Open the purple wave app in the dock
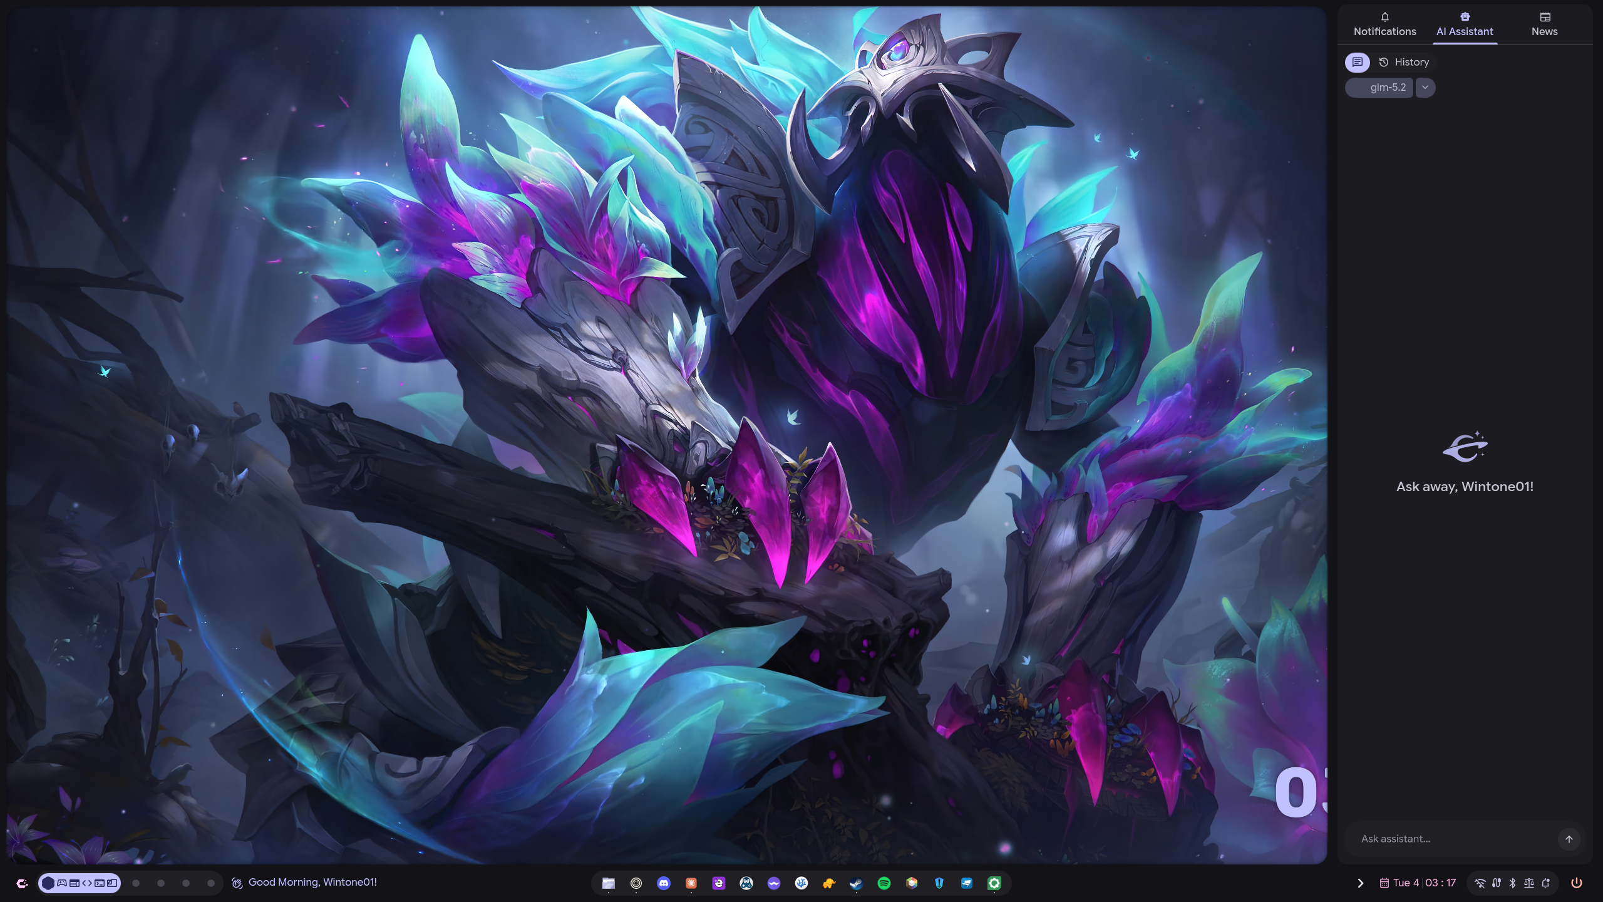This screenshot has width=1603, height=902. click(774, 883)
